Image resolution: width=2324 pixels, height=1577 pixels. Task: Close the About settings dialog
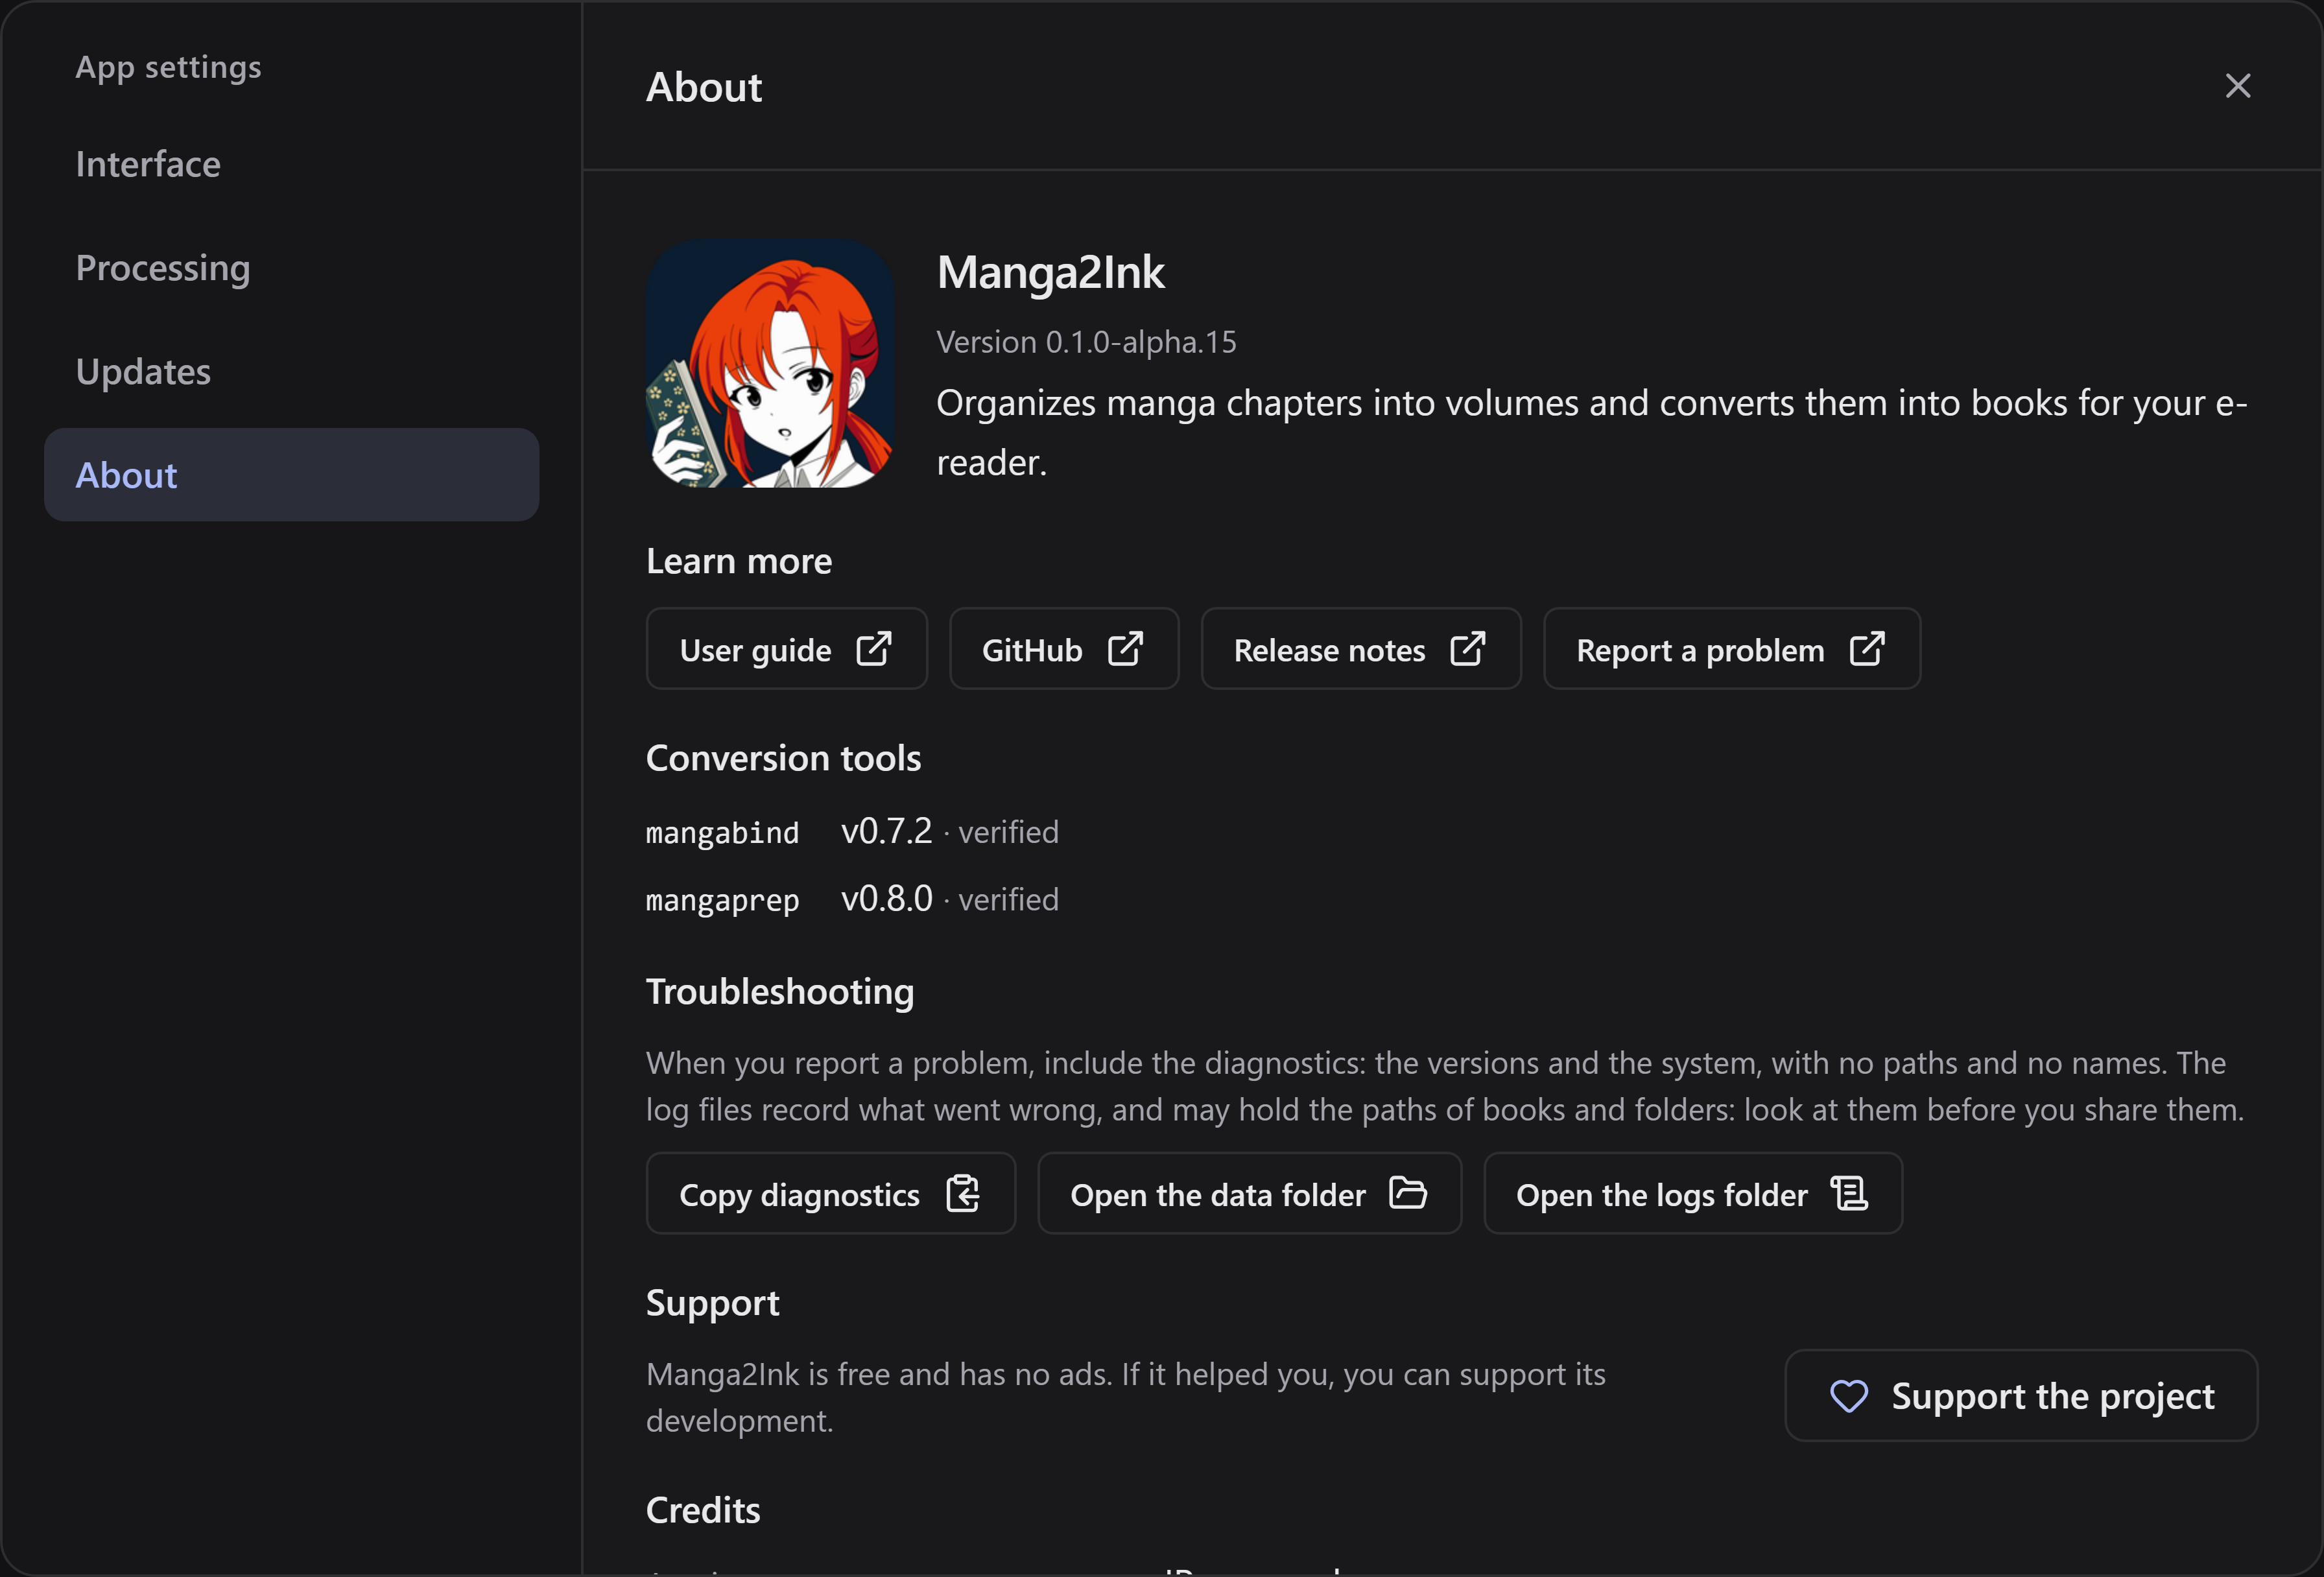click(2238, 86)
